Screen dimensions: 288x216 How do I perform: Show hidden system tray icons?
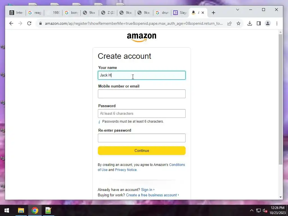pos(252,210)
